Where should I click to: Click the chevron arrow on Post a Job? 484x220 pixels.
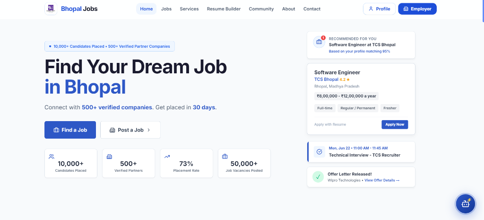point(148,130)
